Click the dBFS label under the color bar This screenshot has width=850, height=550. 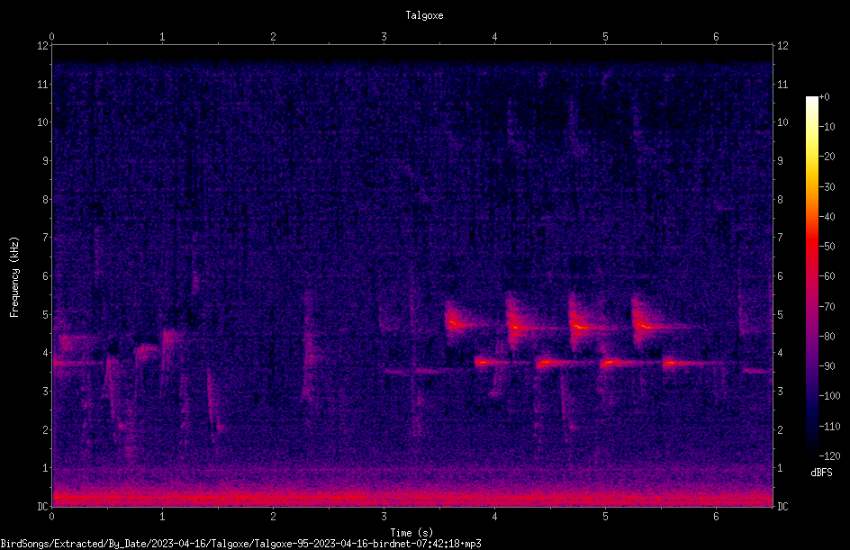(x=821, y=473)
